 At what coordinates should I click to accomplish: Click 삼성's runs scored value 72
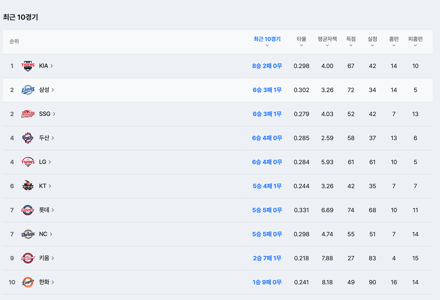[351, 90]
